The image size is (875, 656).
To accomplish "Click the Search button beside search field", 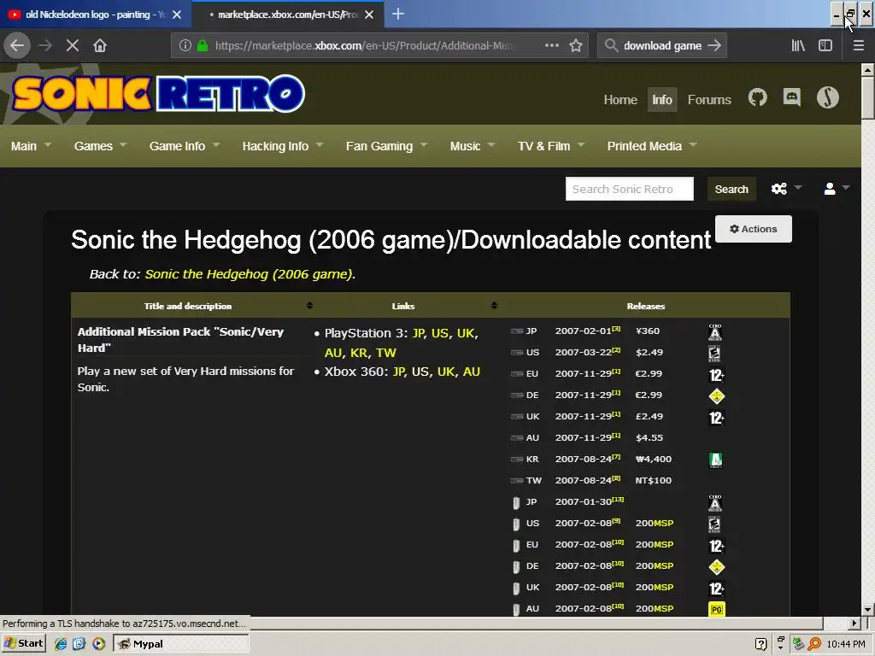I will [x=731, y=189].
